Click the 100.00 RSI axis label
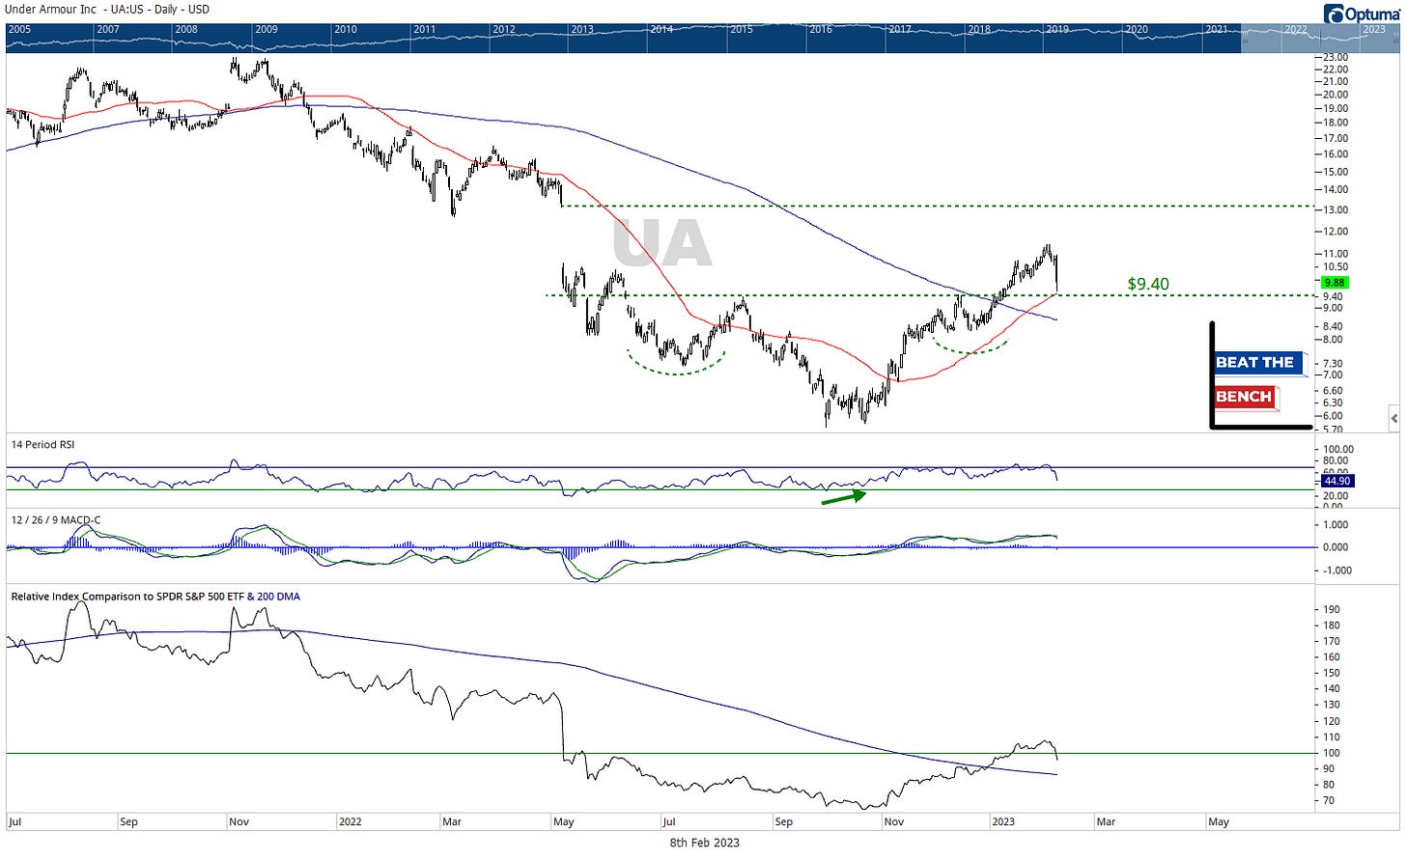The width and height of the screenshot is (1406, 861). (1338, 450)
